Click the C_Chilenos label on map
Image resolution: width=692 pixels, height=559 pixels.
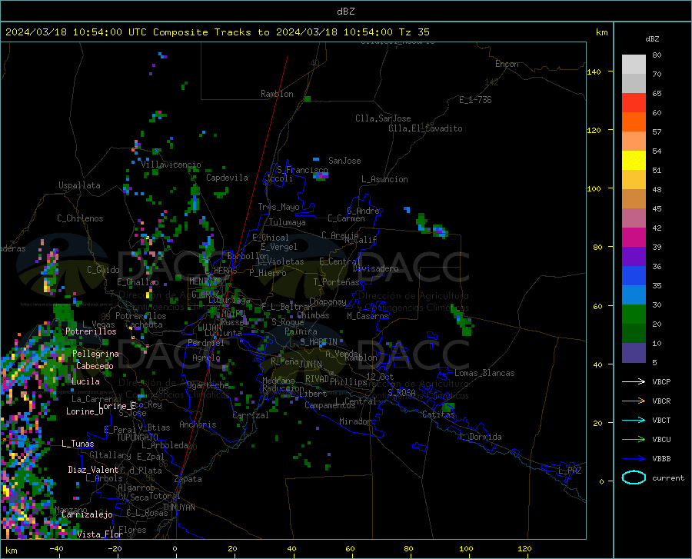(80, 218)
